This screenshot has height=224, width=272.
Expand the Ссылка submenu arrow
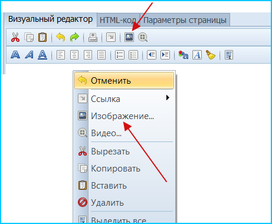point(168,98)
